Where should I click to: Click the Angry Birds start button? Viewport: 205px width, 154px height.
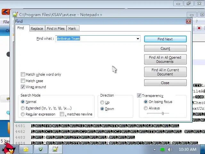pyautogui.click(x=9, y=149)
